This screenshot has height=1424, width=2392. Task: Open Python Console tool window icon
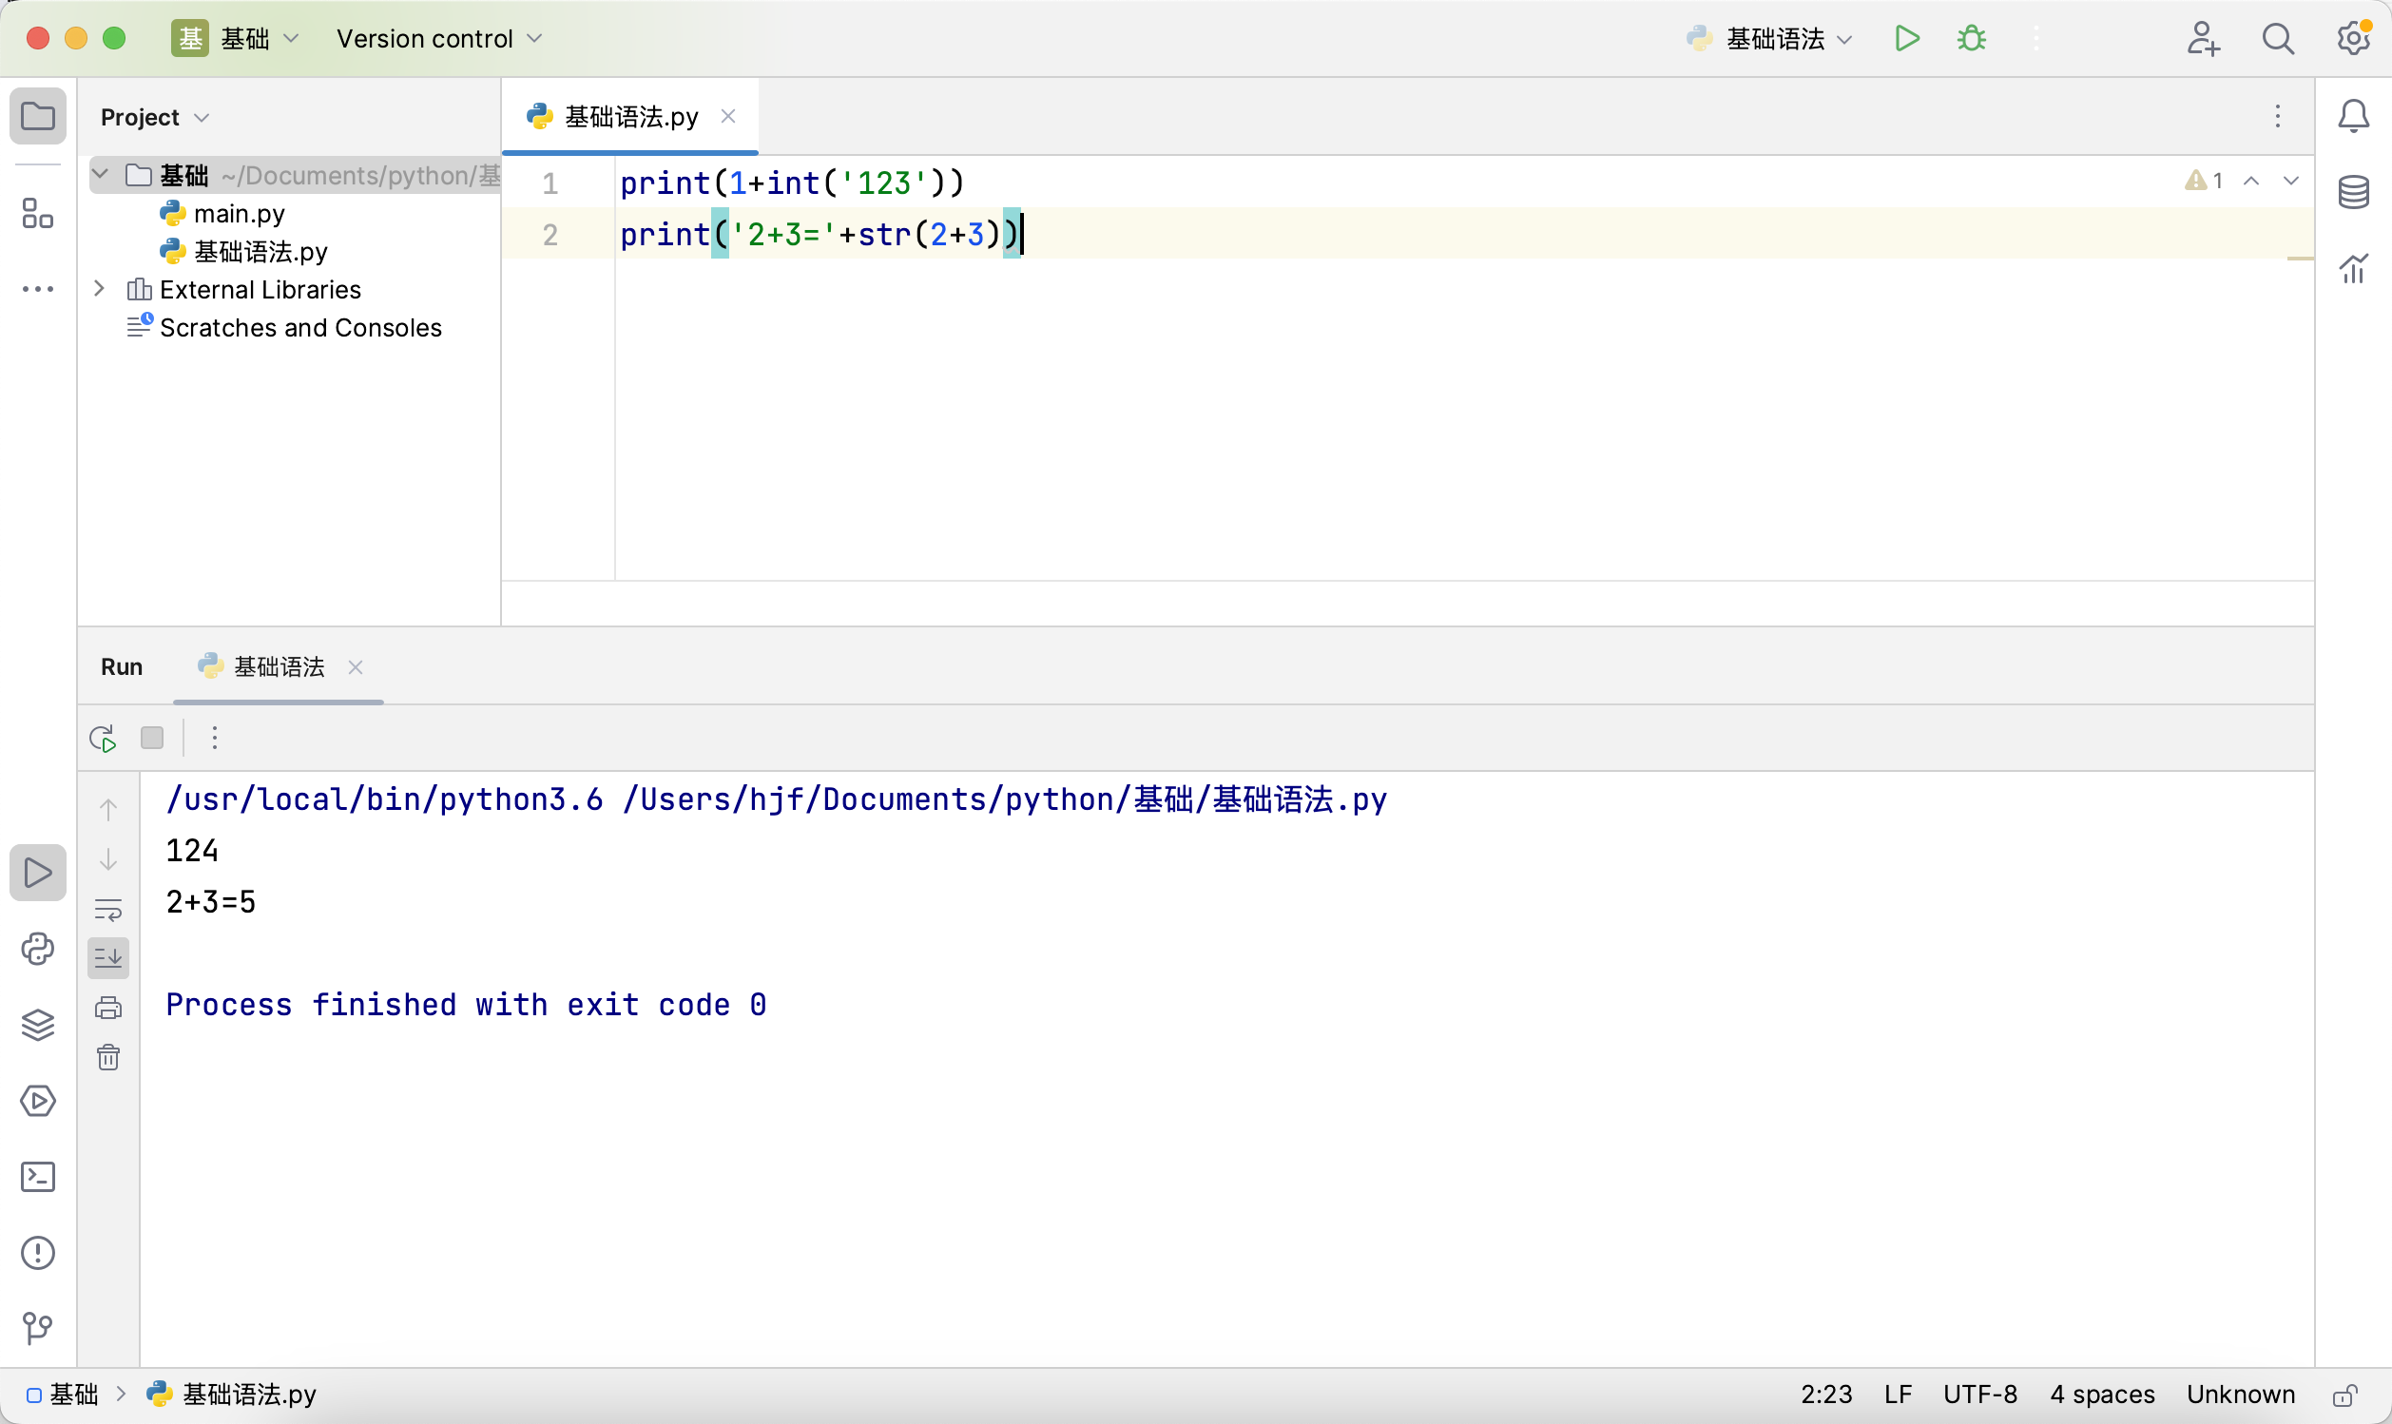click(x=37, y=949)
